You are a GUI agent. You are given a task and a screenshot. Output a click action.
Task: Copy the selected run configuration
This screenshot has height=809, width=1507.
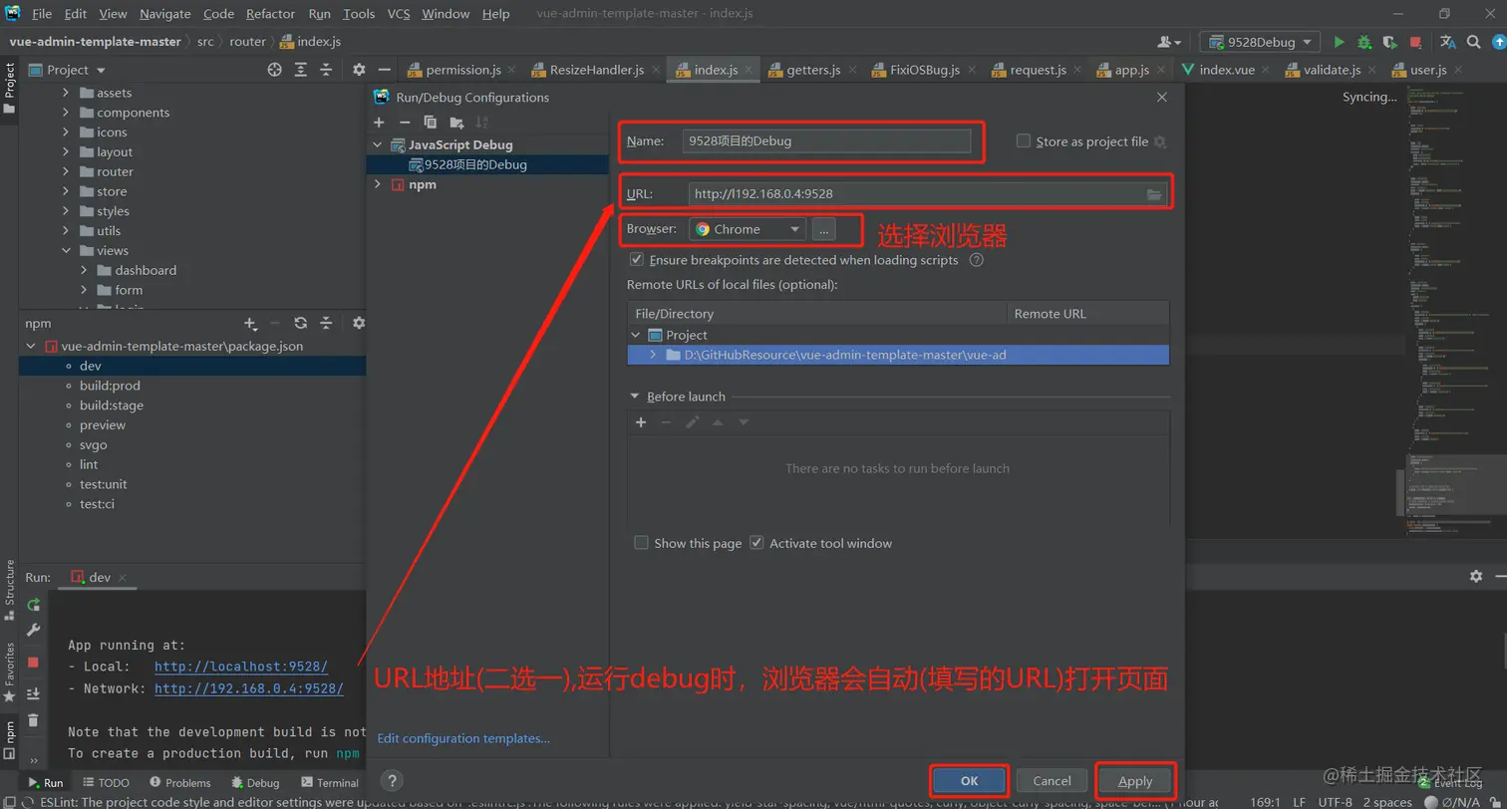point(430,122)
